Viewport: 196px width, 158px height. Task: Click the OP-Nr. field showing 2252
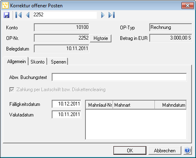[x=61, y=38]
